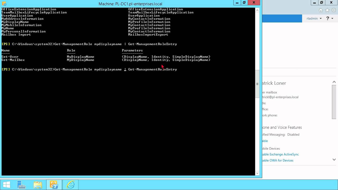This screenshot has width=338, height=190.
Task: Click the console scrollbar up arrow
Action: (257, 10)
